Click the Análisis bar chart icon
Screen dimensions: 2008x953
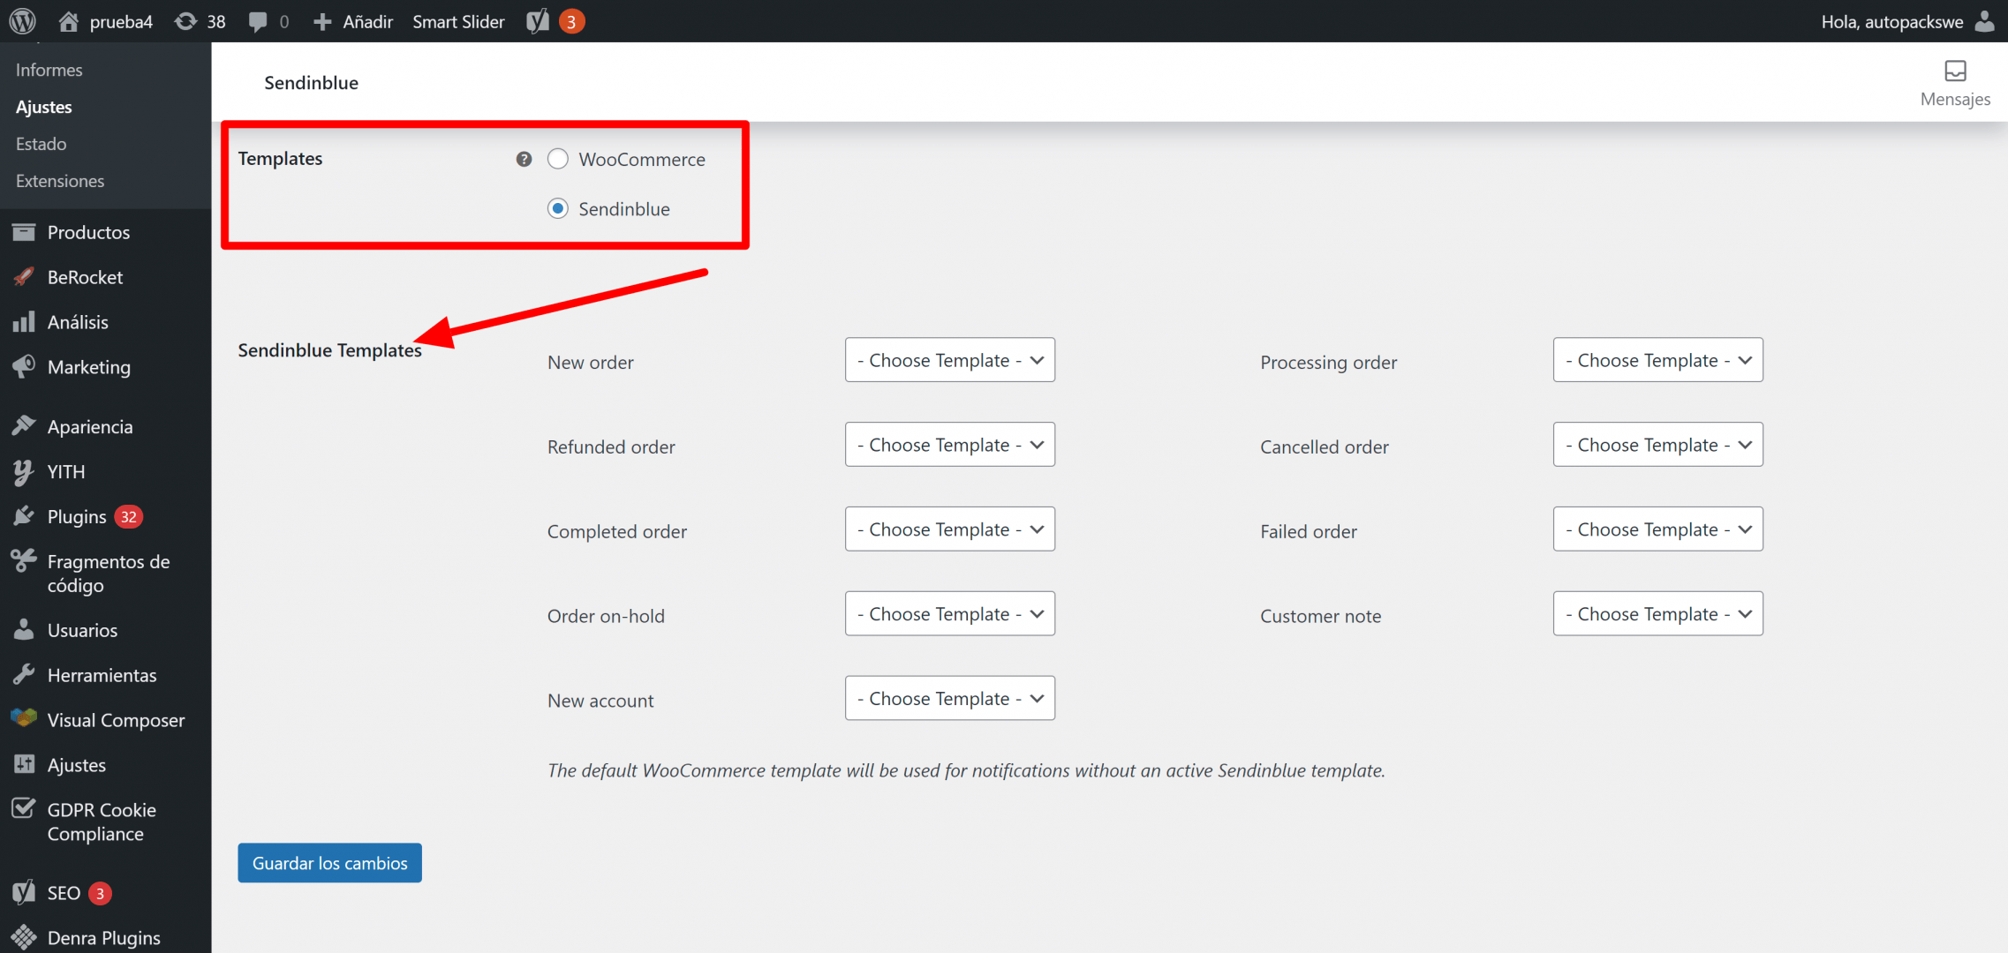(24, 322)
